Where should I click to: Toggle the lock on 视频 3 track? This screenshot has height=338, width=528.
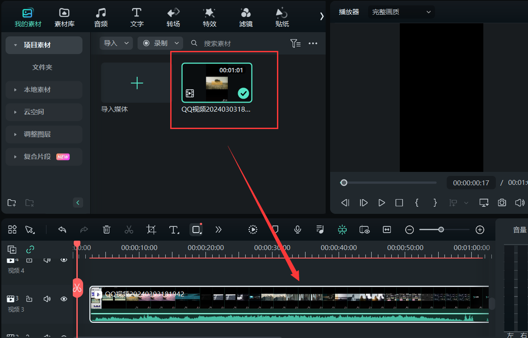[x=29, y=299]
